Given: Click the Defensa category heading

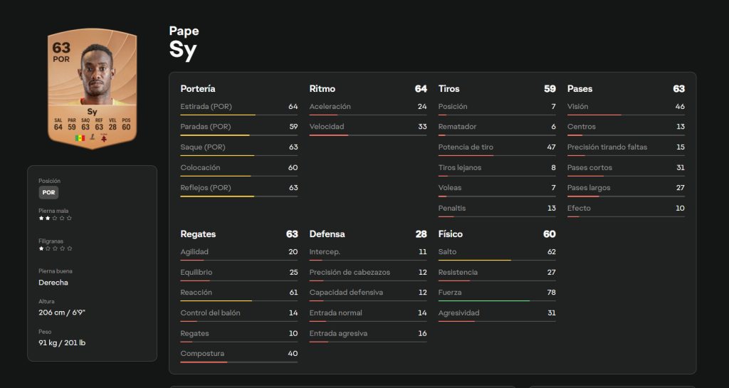Looking at the screenshot, I should (x=327, y=234).
